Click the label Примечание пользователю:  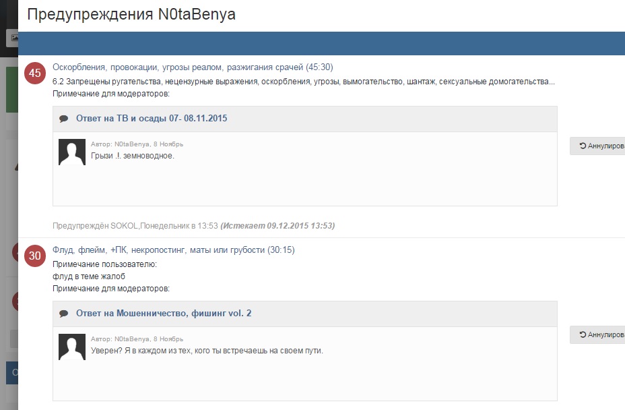pyautogui.click(x=105, y=264)
